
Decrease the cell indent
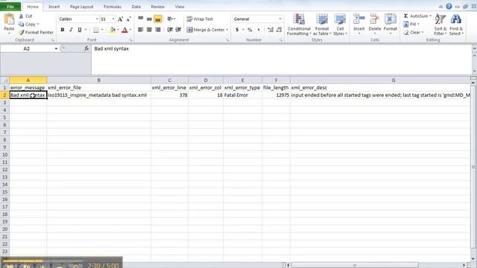tap(170, 30)
